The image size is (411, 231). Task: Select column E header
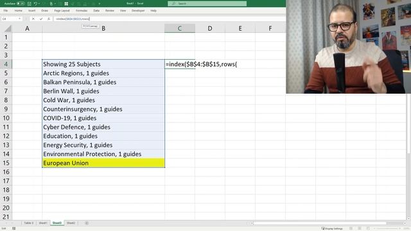[x=240, y=28]
